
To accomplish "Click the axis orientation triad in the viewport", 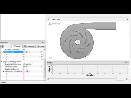I will point(50,57).
